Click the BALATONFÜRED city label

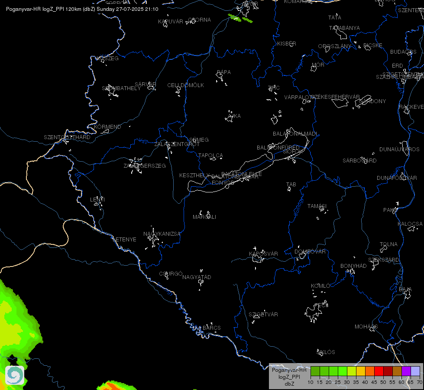tap(278, 147)
